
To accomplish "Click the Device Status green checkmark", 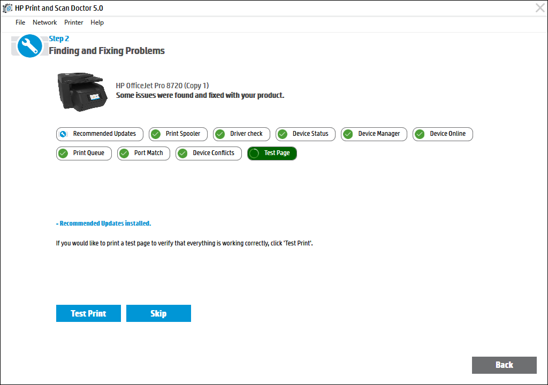I will (283, 134).
